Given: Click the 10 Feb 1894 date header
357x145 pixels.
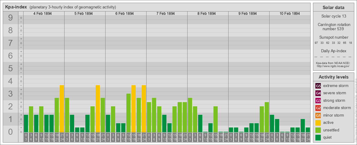Looking at the screenshot, I should (x=289, y=14).
